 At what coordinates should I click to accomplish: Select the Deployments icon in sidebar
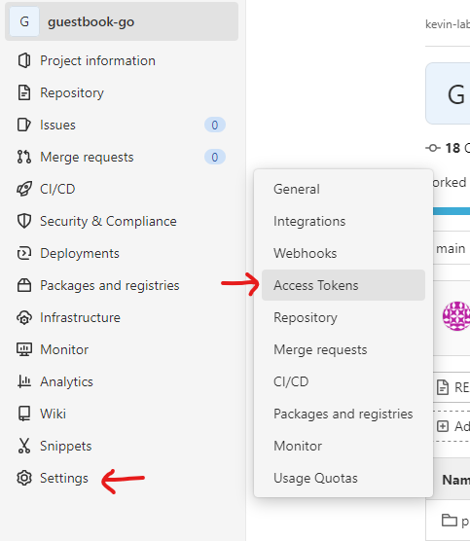point(24,253)
